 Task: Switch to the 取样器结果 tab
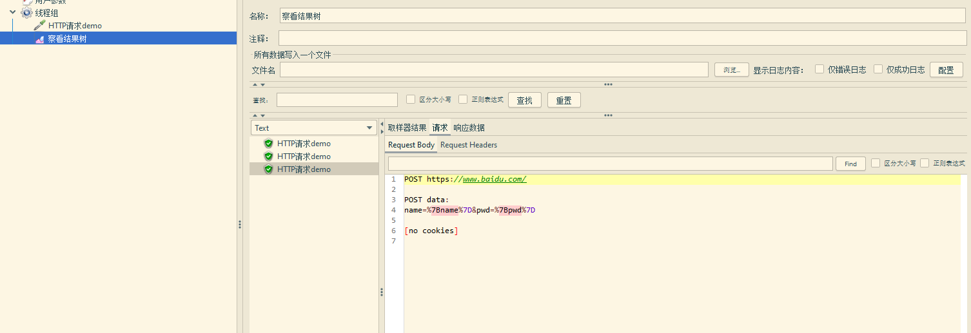(x=407, y=128)
